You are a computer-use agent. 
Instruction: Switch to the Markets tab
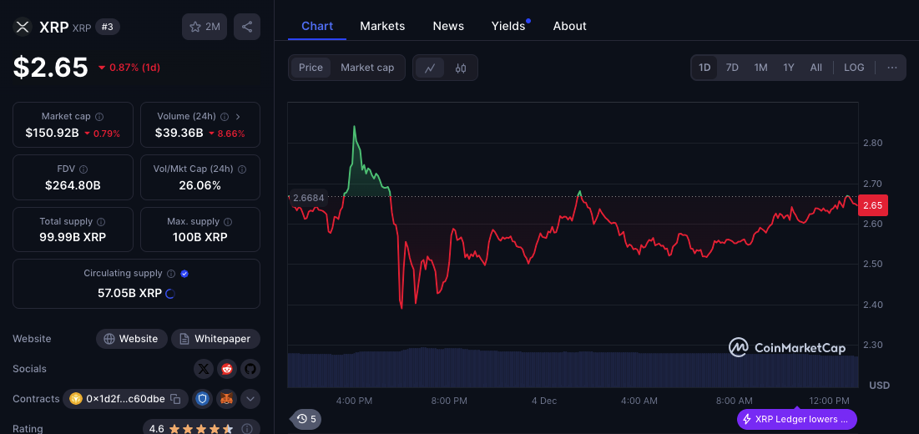382,26
